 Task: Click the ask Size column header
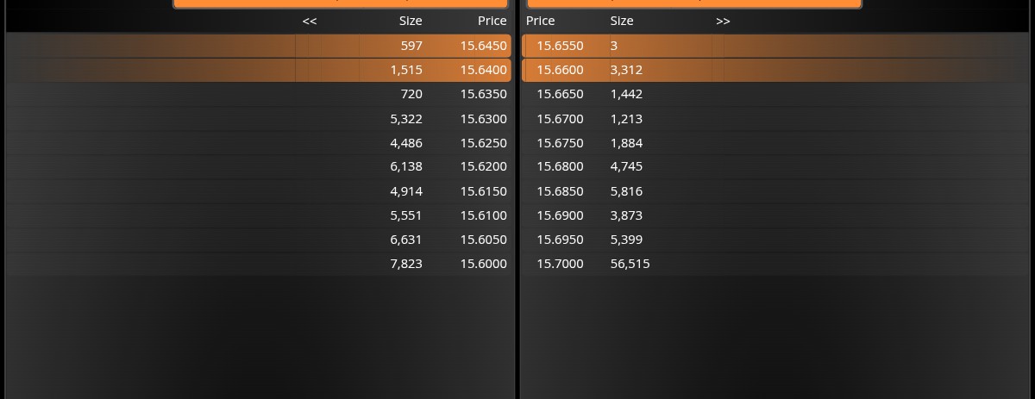pyautogui.click(x=622, y=21)
